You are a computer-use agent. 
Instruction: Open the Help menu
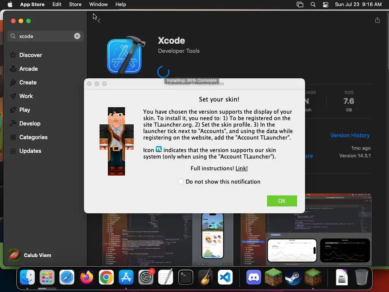(x=120, y=5)
